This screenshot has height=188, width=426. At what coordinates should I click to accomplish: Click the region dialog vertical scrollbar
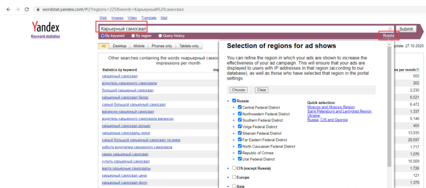coord(389,107)
